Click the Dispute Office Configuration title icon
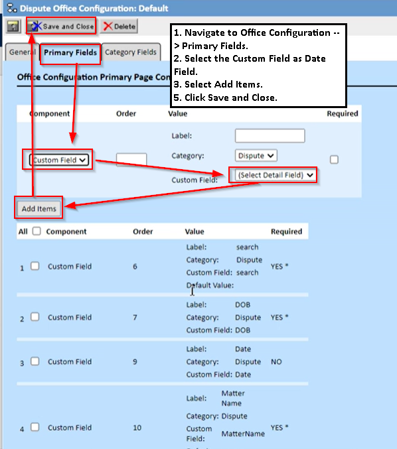 coord(12,8)
